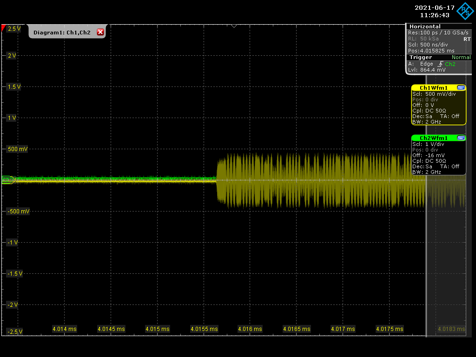Open the Trigger settings header

pyautogui.click(x=420, y=57)
